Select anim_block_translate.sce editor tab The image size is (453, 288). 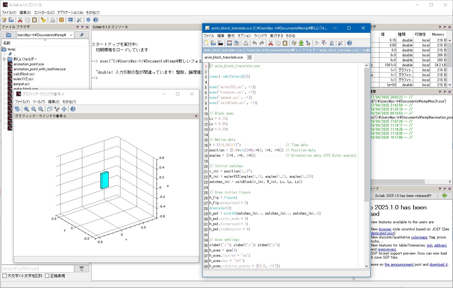point(224,57)
